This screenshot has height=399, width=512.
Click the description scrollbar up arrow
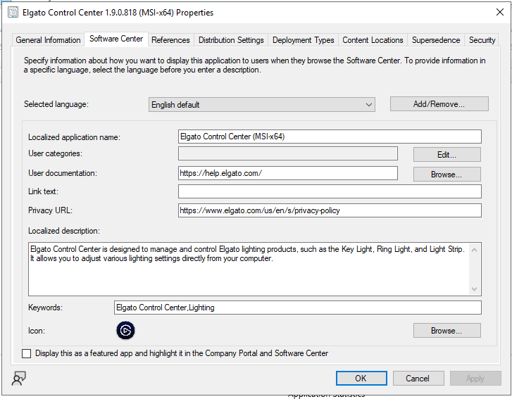[x=475, y=250]
